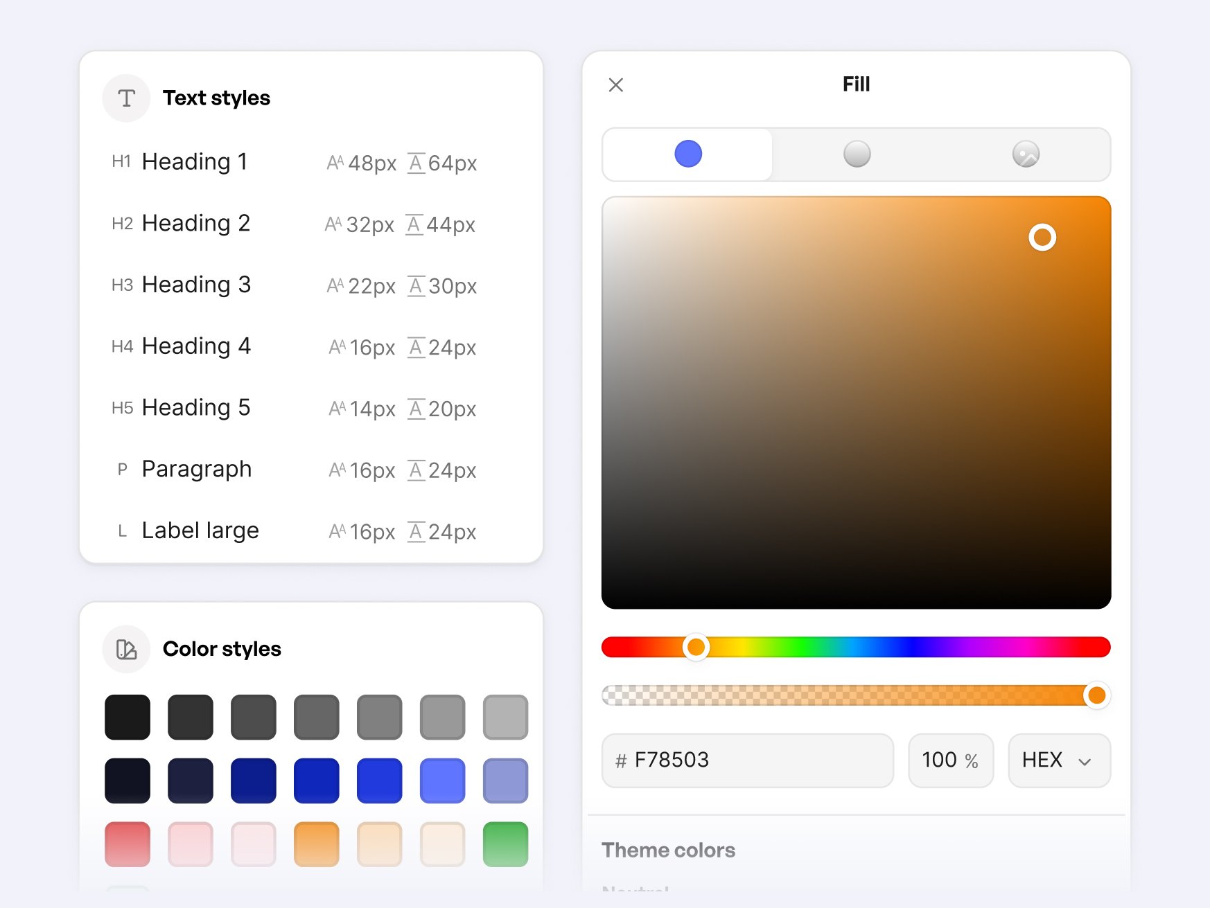This screenshot has height=908, width=1210.
Task: Click the line height icon for Label large
Action: coord(416,531)
